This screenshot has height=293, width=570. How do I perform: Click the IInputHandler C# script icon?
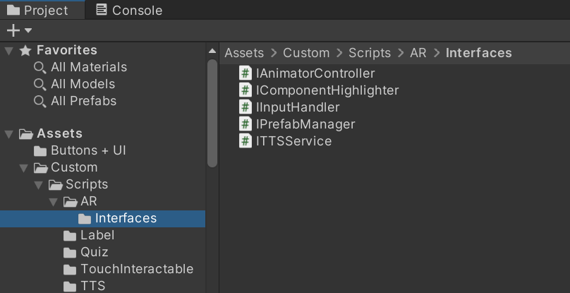pos(245,107)
